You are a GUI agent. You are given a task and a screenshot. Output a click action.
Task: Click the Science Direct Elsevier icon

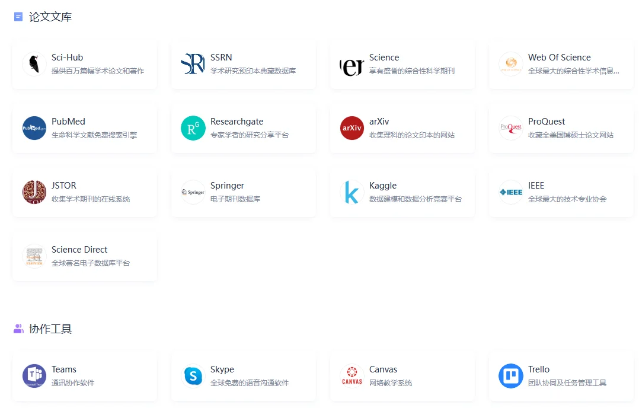click(x=34, y=256)
